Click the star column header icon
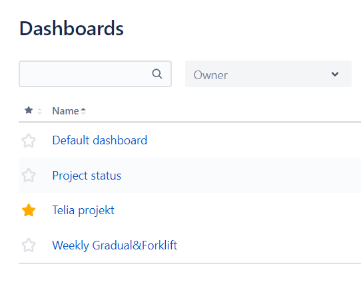Viewport: 361px width, 290px height. (x=29, y=110)
